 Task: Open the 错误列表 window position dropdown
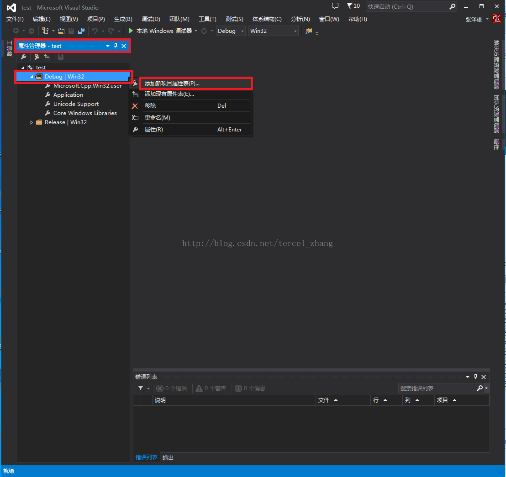click(x=468, y=377)
